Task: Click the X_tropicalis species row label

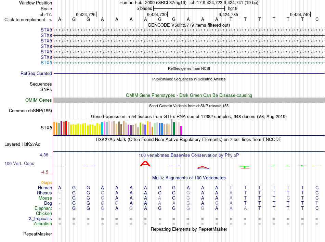Action: [40, 219]
